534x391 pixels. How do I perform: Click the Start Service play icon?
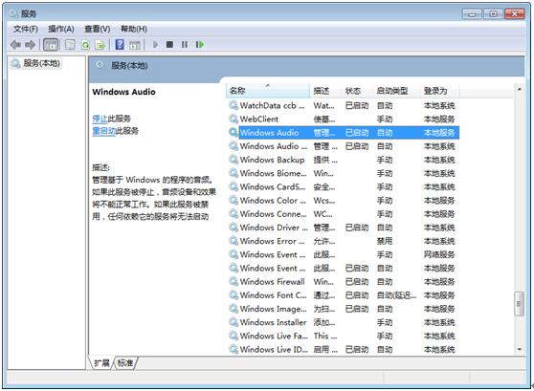tap(155, 45)
